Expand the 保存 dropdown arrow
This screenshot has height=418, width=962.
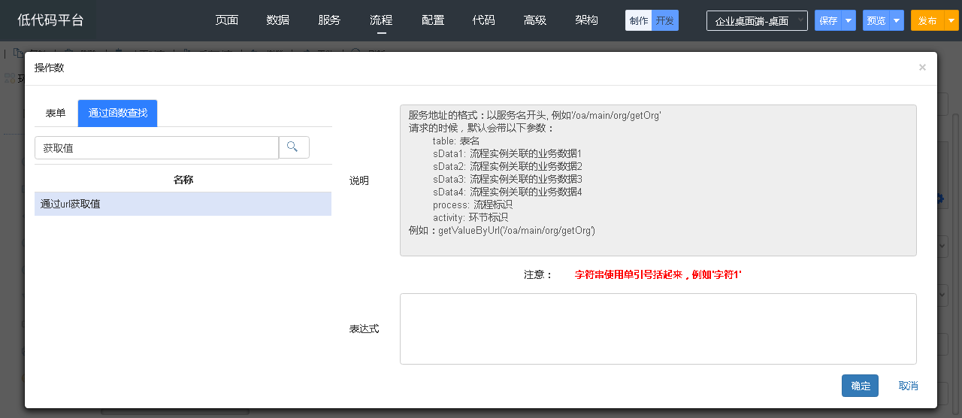849,20
